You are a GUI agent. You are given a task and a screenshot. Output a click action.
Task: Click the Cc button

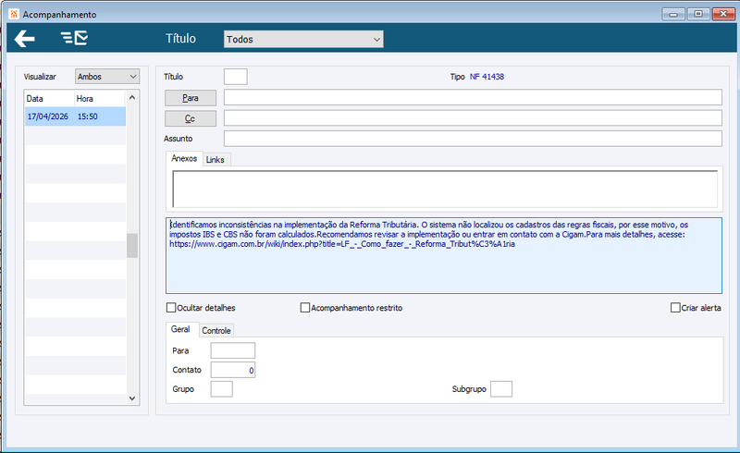point(191,118)
